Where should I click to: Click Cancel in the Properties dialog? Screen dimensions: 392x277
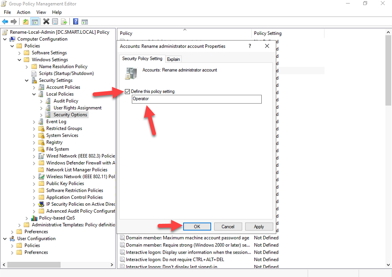(228, 227)
